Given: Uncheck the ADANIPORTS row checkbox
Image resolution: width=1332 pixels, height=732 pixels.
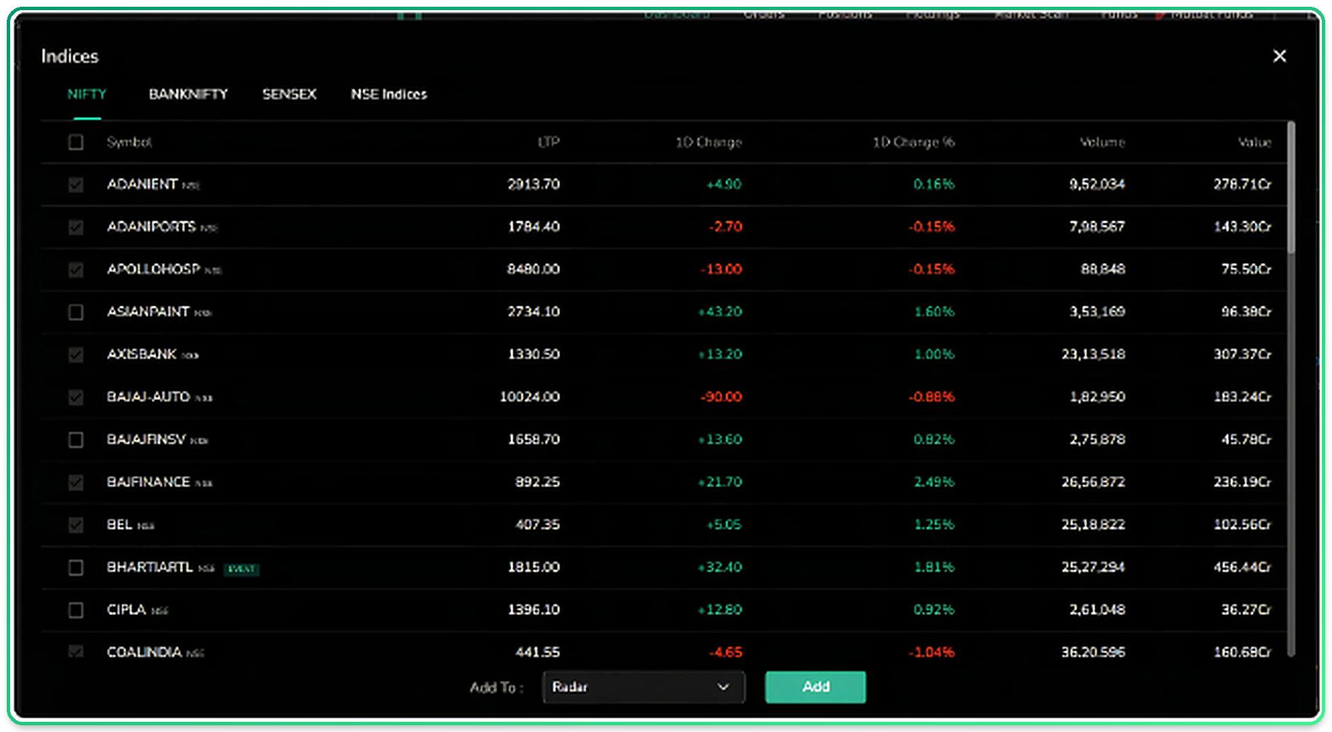Looking at the screenshot, I should click(76, 227).
